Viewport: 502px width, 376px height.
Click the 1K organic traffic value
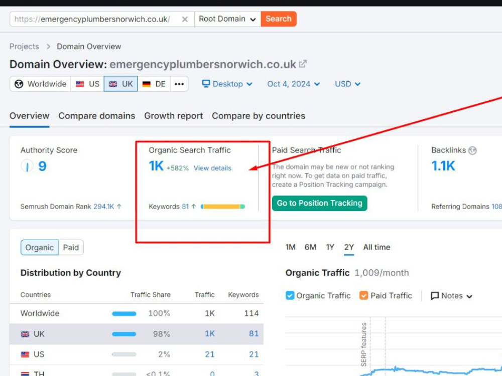pyautogui.click(x=156, y=166)
